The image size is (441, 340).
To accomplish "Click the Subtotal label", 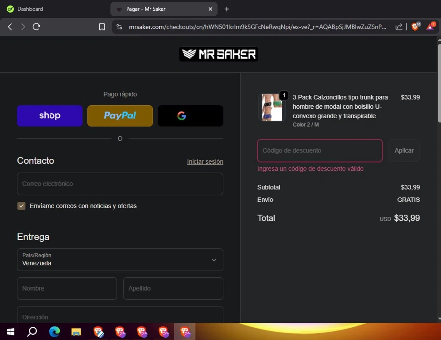I will [269, 187].
